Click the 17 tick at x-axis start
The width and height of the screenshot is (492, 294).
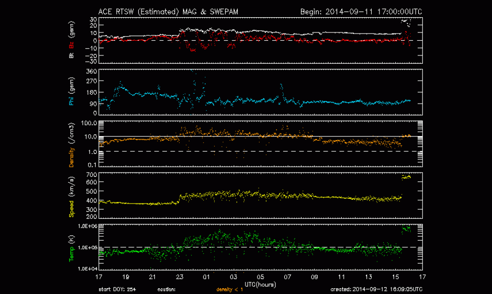[99, 276]
